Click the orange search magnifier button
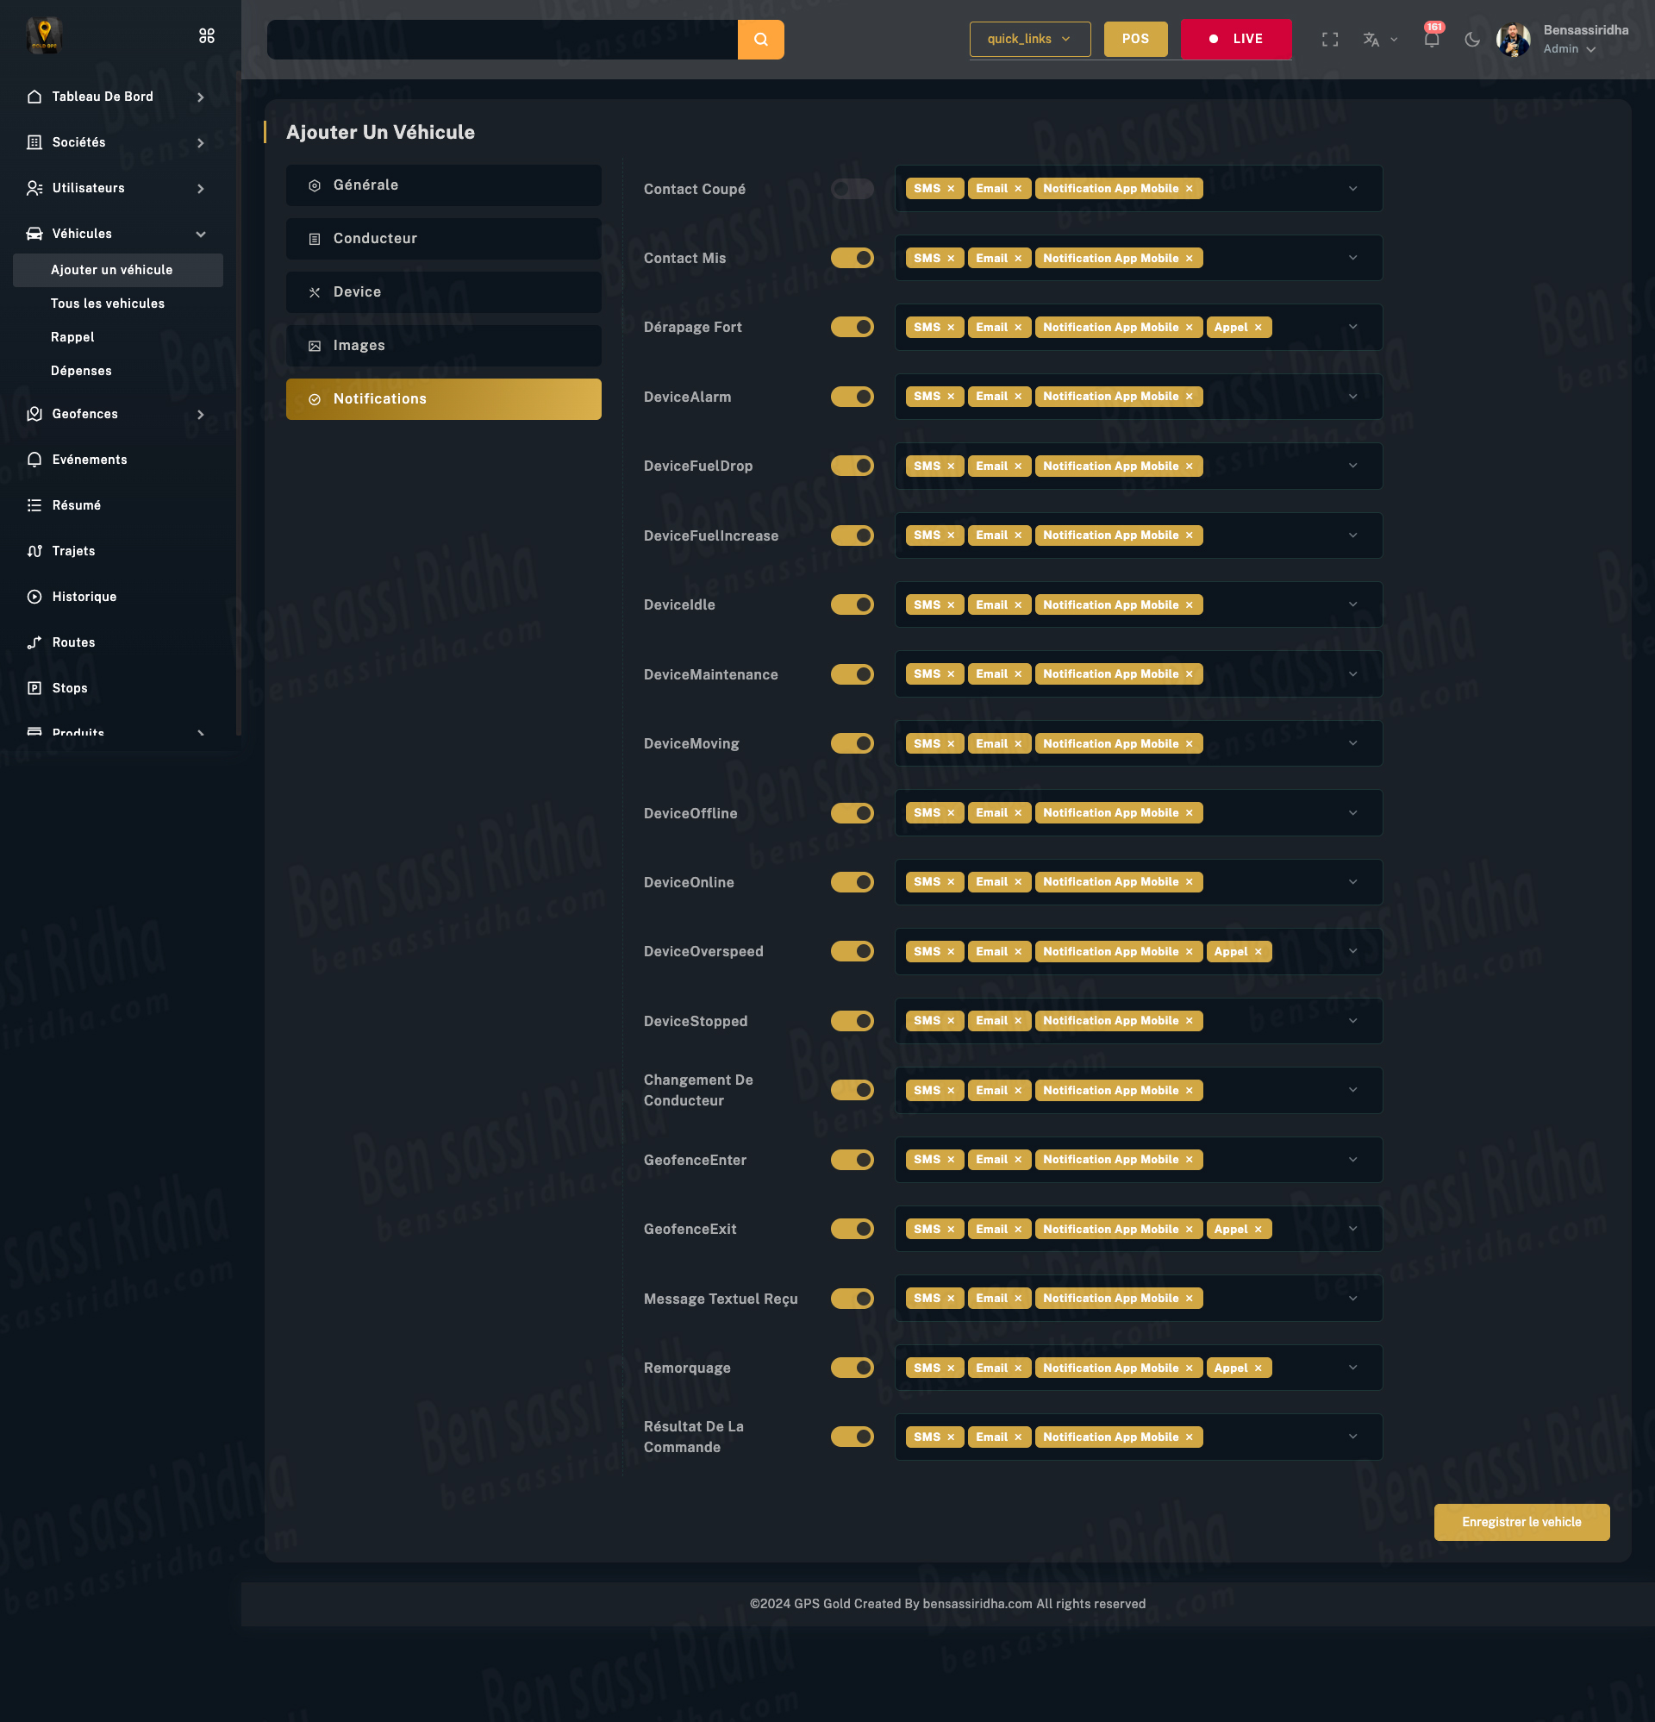 pos(760,40)
